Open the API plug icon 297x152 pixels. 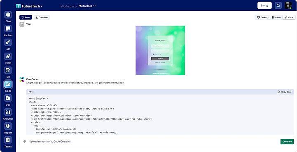(x=8, y=43)
